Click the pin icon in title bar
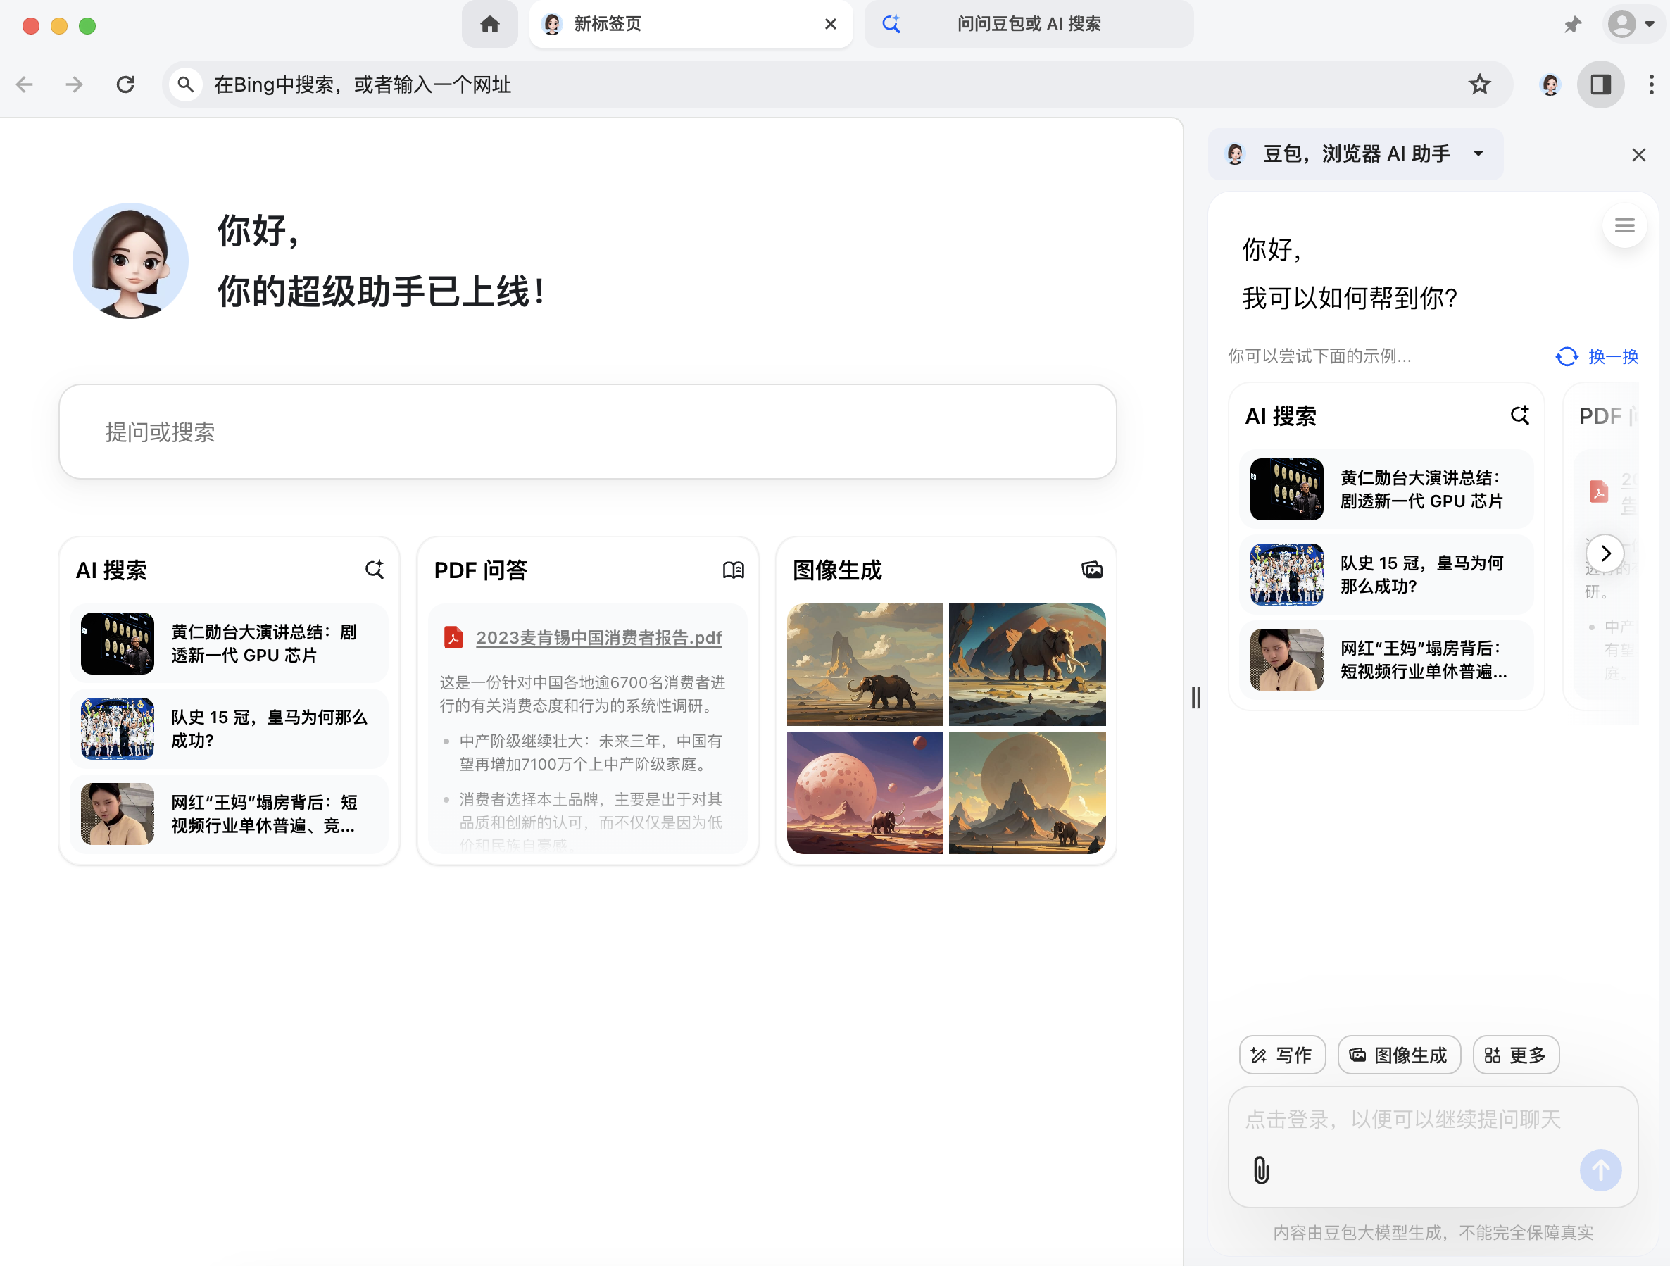 pyautogui.click(x=1573, y=24)
